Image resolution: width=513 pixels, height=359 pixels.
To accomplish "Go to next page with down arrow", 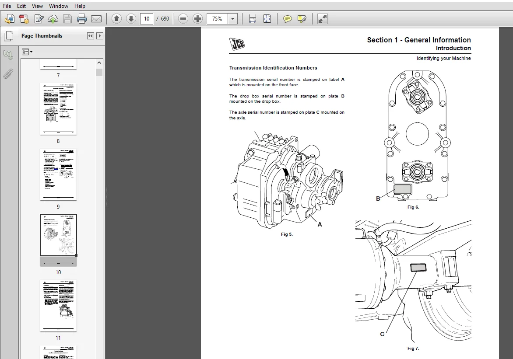I will click(131, 19).
